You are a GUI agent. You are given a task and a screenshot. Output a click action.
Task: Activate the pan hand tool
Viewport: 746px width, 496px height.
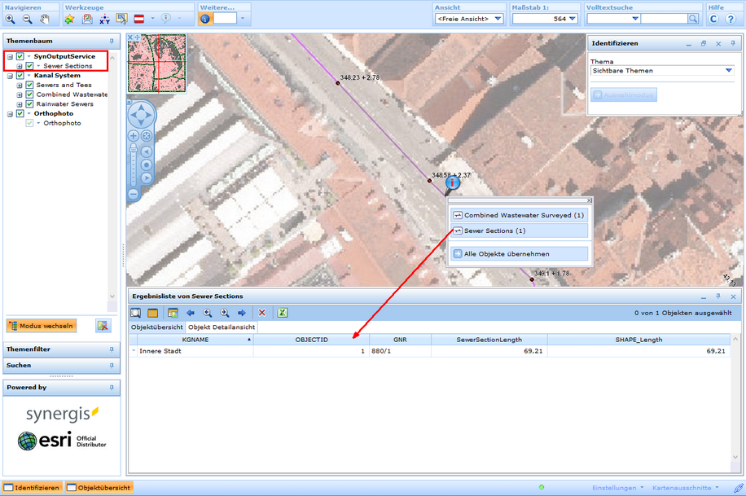pyautogui.click(x=45, y=19)
